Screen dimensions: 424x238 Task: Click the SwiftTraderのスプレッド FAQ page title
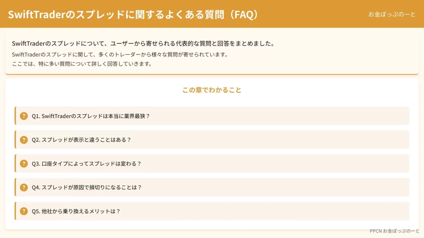coord(133,14)
